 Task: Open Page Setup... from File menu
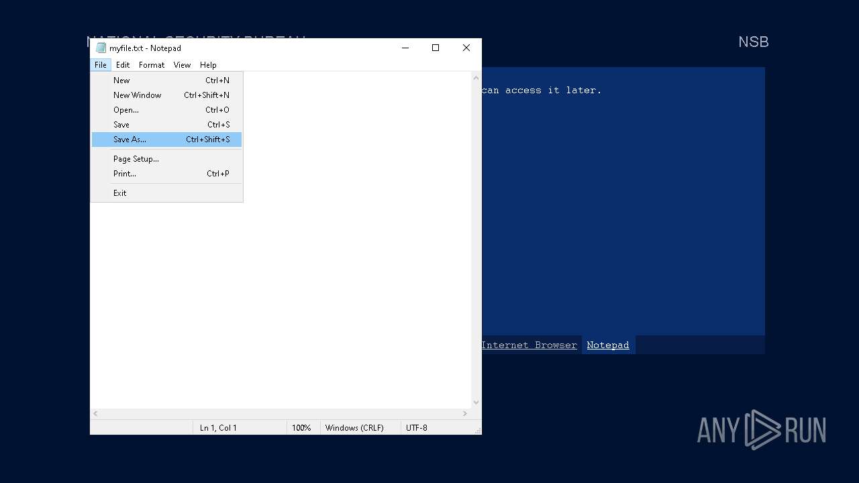tap(166, 159)
